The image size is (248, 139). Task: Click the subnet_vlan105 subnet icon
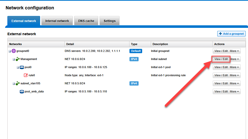tap(18, 83)
